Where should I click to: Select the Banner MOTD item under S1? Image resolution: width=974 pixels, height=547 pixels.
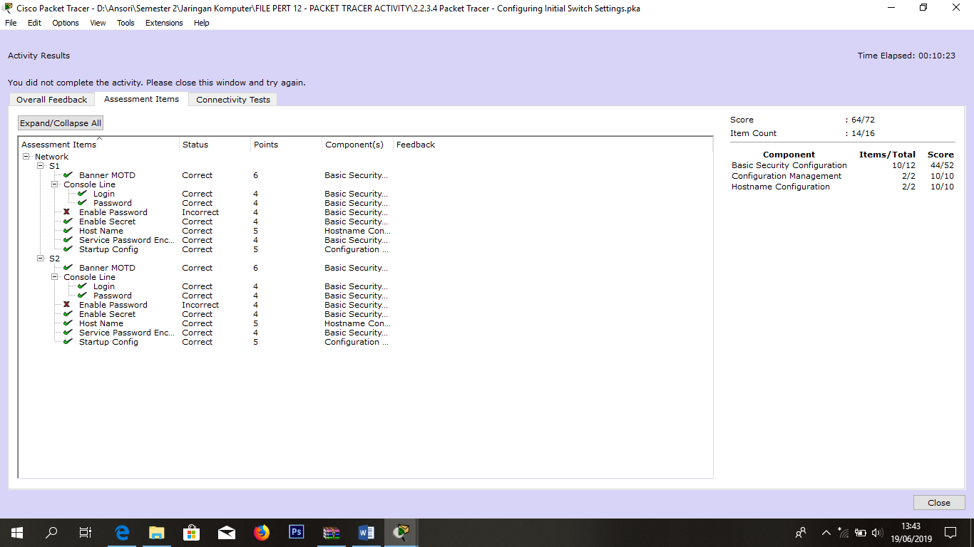pyautogui.click(x=107, y=175)
